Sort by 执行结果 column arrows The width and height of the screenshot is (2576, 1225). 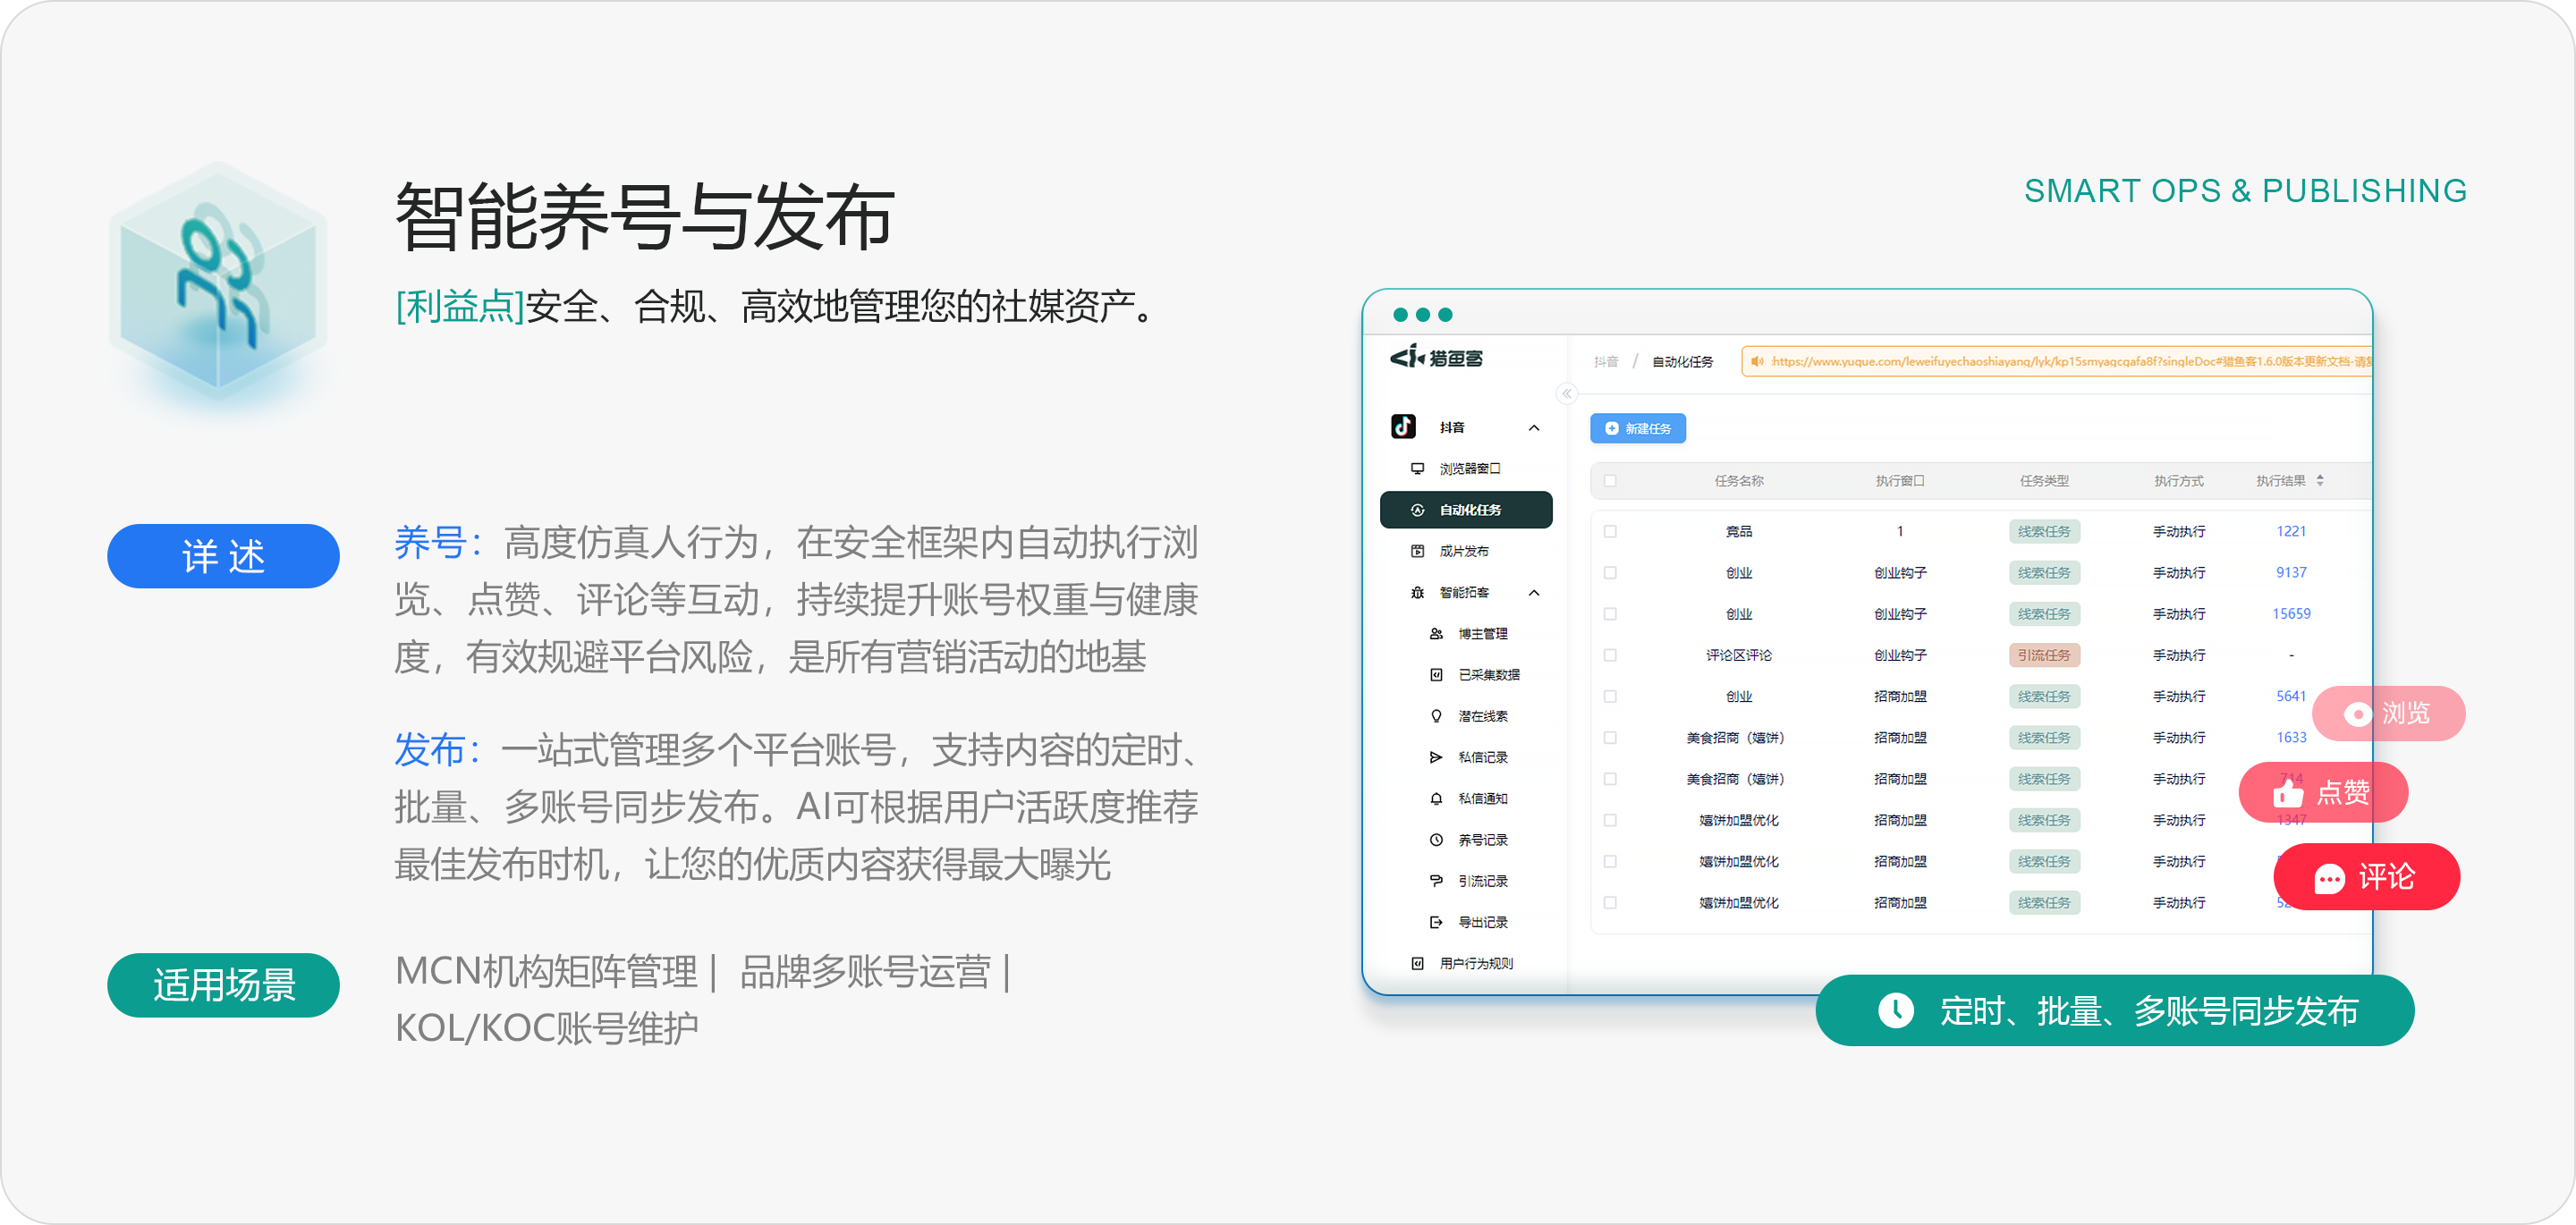pos(2320,481)
